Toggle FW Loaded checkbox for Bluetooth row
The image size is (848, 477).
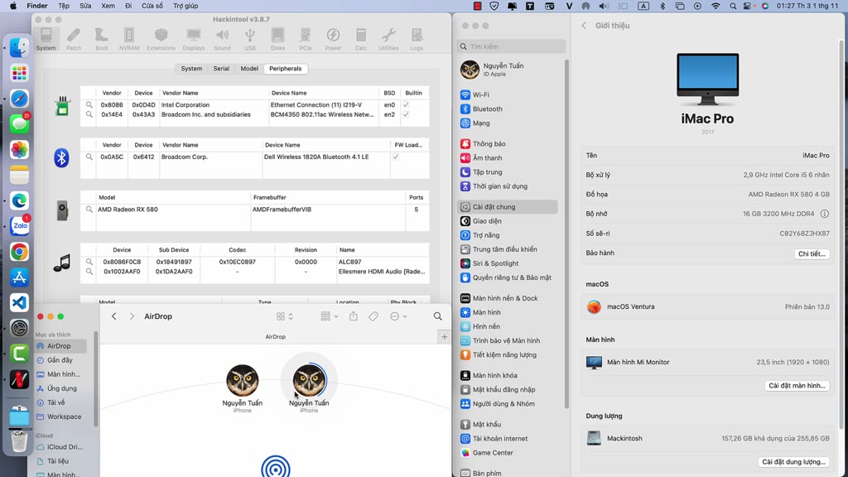[x=396, y=157]
